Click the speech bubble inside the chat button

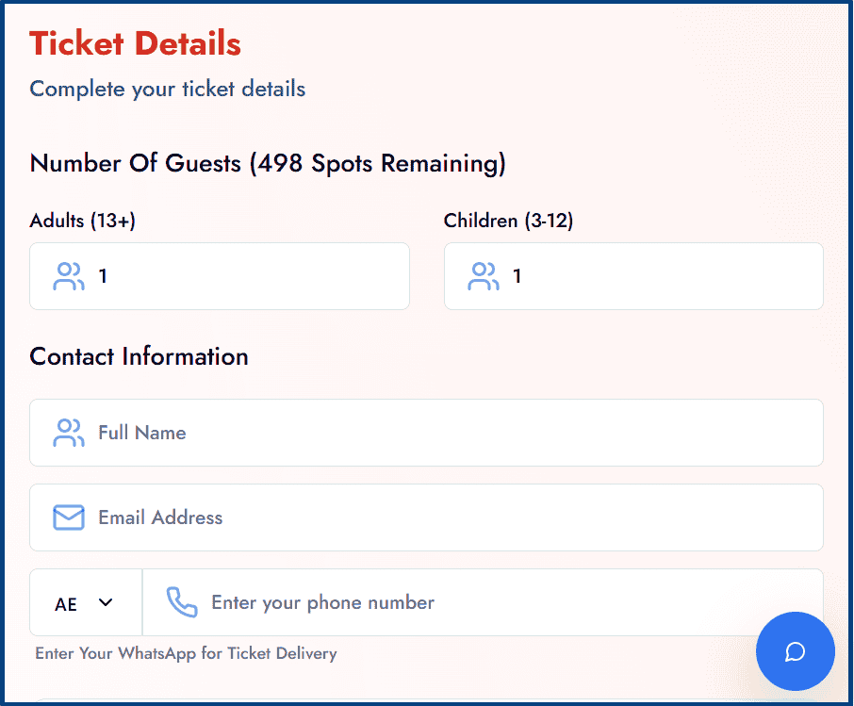[x=796, y=651]
